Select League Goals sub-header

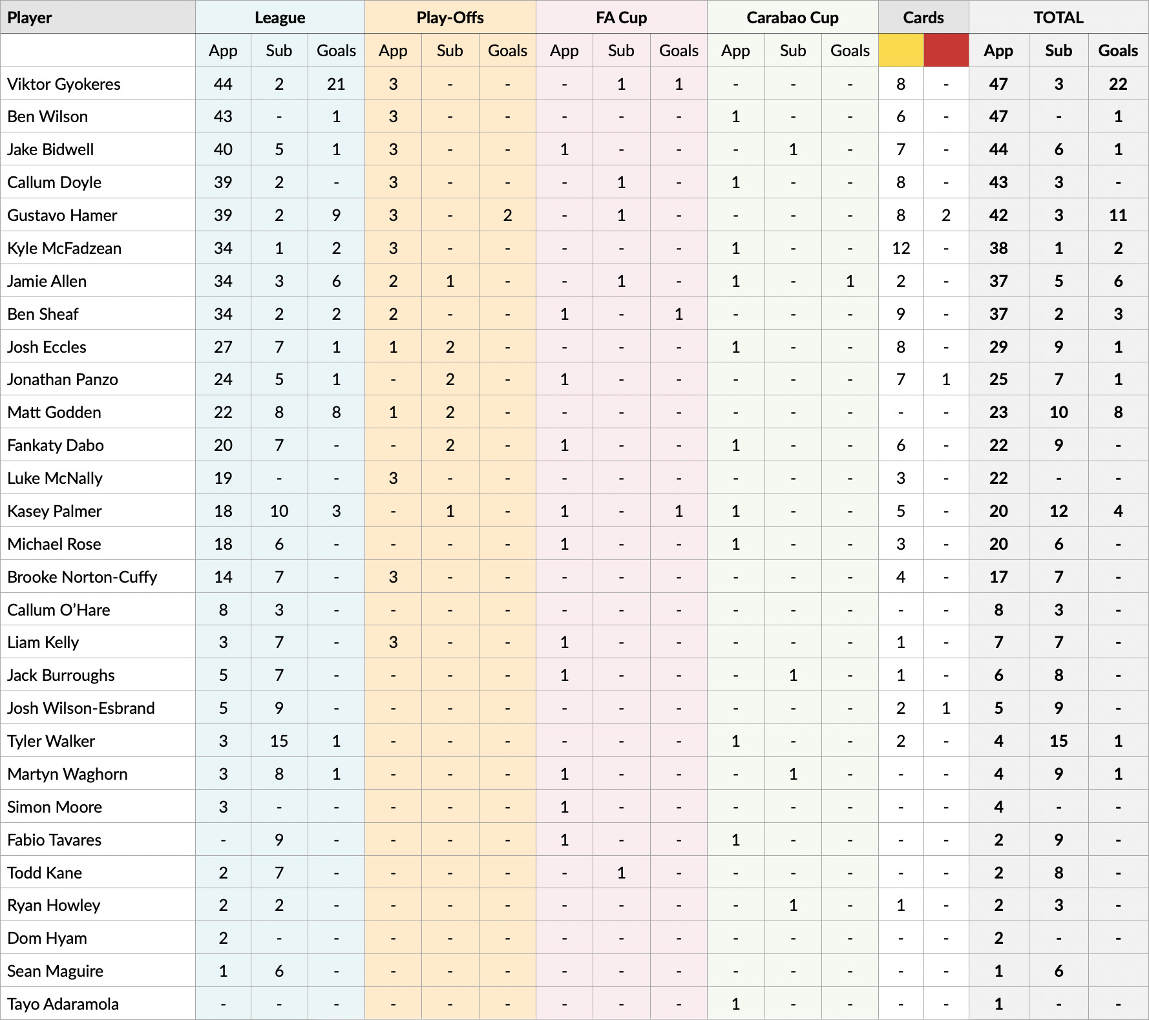pos(336,50)
